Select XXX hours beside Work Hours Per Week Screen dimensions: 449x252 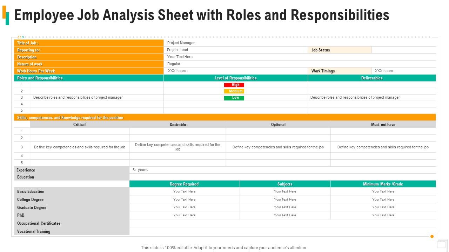[177, 71]
